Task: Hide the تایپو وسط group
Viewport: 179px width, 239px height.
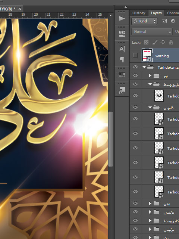Action: click(x=135, y=84)
